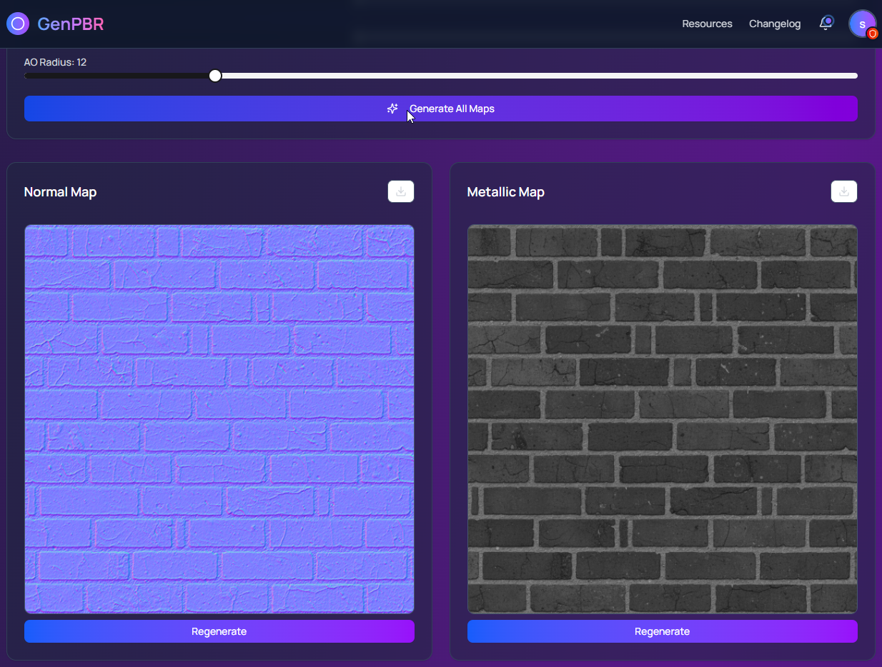The image size is (882, 667).
Task: Open the notifications bell
Action: tap(826, 24)
